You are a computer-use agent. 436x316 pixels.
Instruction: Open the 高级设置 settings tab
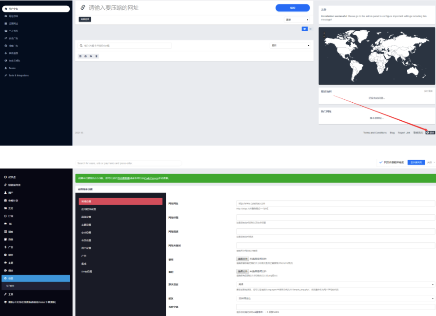pos(86,217)
